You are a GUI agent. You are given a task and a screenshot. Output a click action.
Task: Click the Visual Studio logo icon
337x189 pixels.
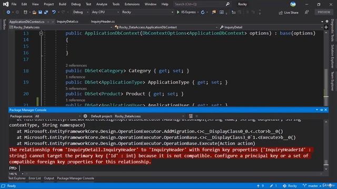pyautogui.click(x=6, y=4)
